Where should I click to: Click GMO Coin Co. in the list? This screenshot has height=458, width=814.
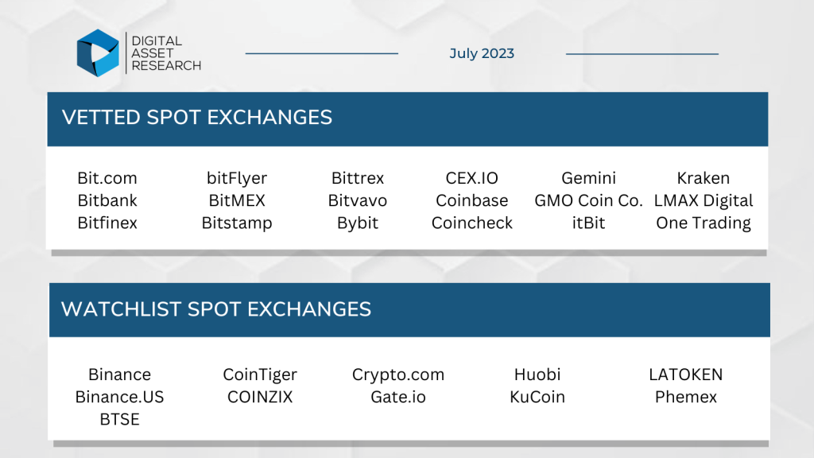(589, 200)
